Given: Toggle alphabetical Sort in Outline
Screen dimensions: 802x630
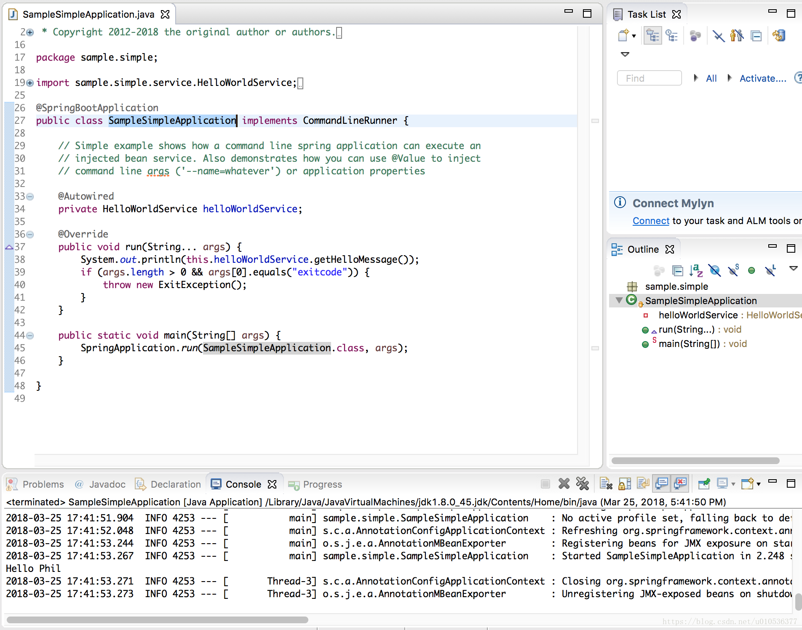Looking at the screenshot, I should coord(696,270).
